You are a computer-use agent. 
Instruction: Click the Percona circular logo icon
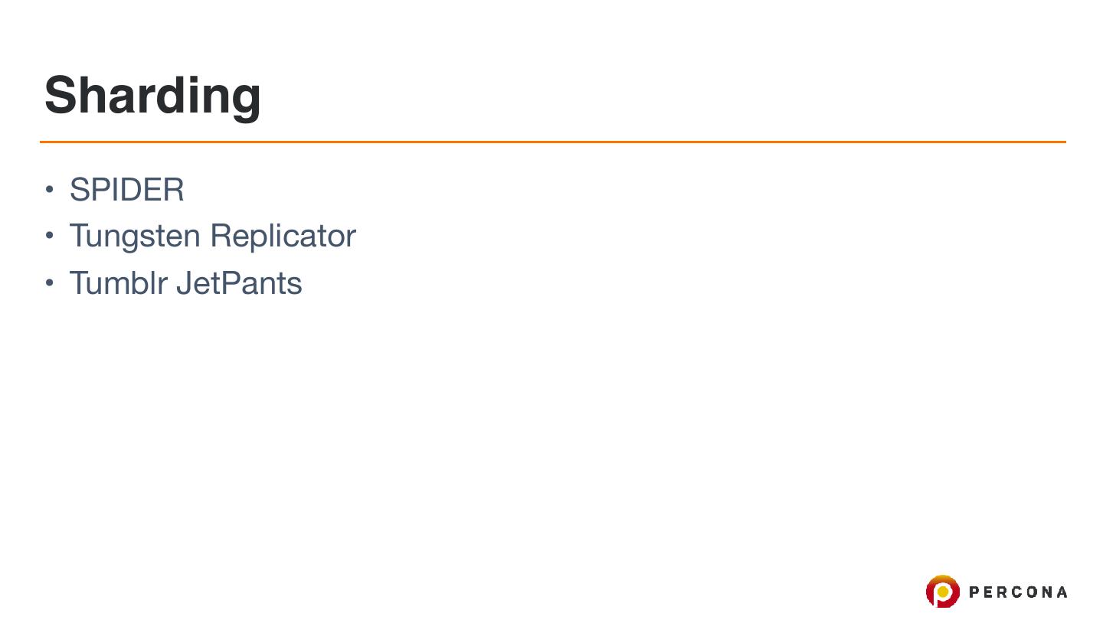(942, 592)
